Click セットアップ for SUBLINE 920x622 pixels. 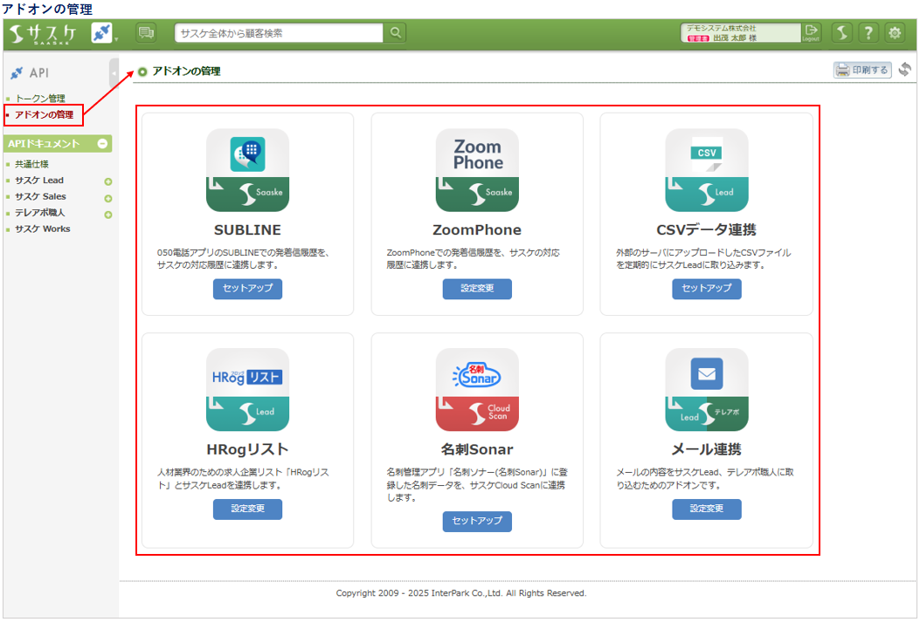(x=247, y=289)
